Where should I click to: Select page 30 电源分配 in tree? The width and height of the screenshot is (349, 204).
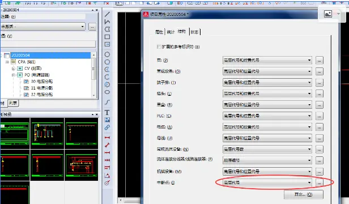[x=41, y=82]
